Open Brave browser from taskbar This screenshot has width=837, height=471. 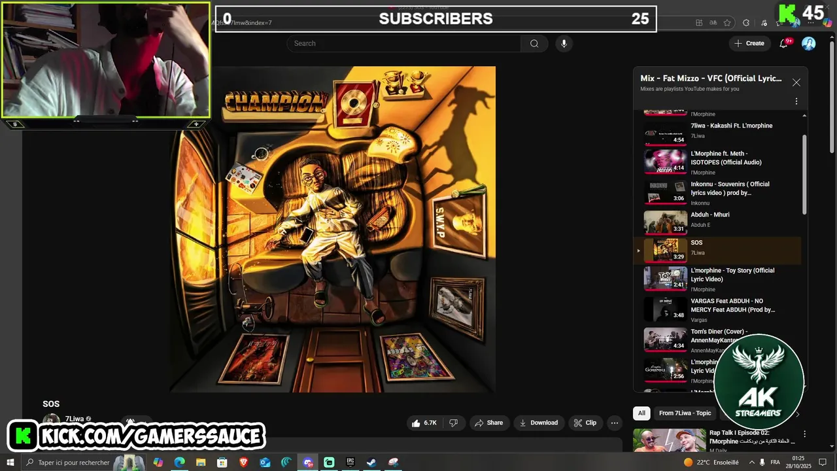coord(244,462)
